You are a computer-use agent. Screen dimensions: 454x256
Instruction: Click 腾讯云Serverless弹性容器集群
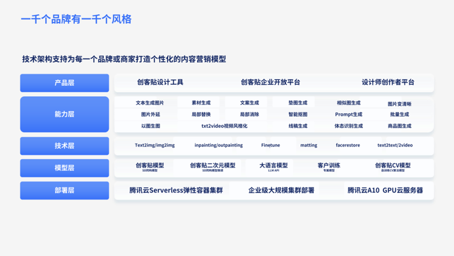click(x=176, y=191)
